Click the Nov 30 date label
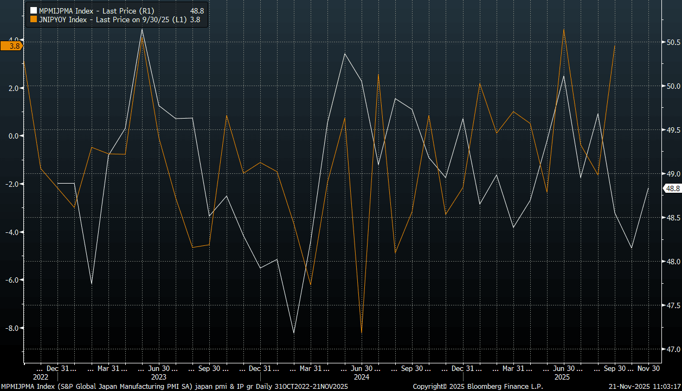Viewport: 682px width, 391px height. (647, 368)
